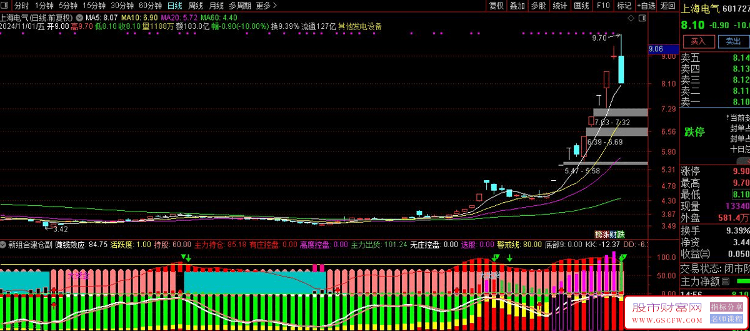The image size is (750, 331).
Task: Open the 复权 price adjustment menu
Action: pos(496,6)
